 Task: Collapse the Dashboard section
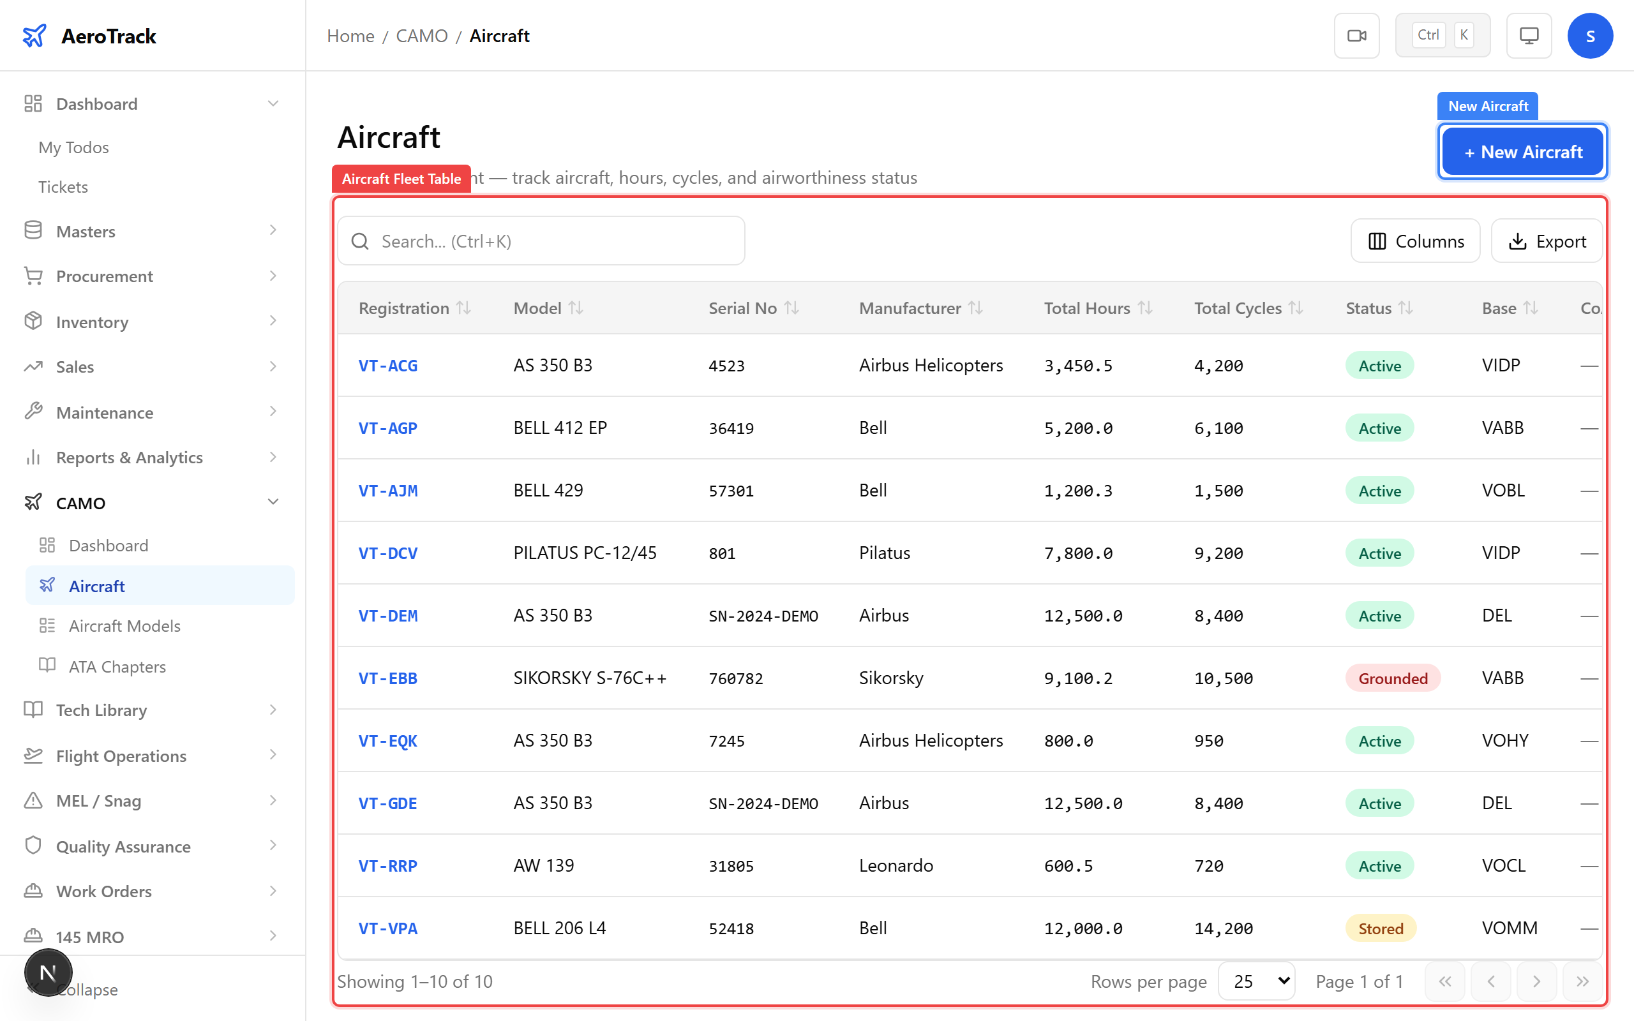[x=273, y=103]
